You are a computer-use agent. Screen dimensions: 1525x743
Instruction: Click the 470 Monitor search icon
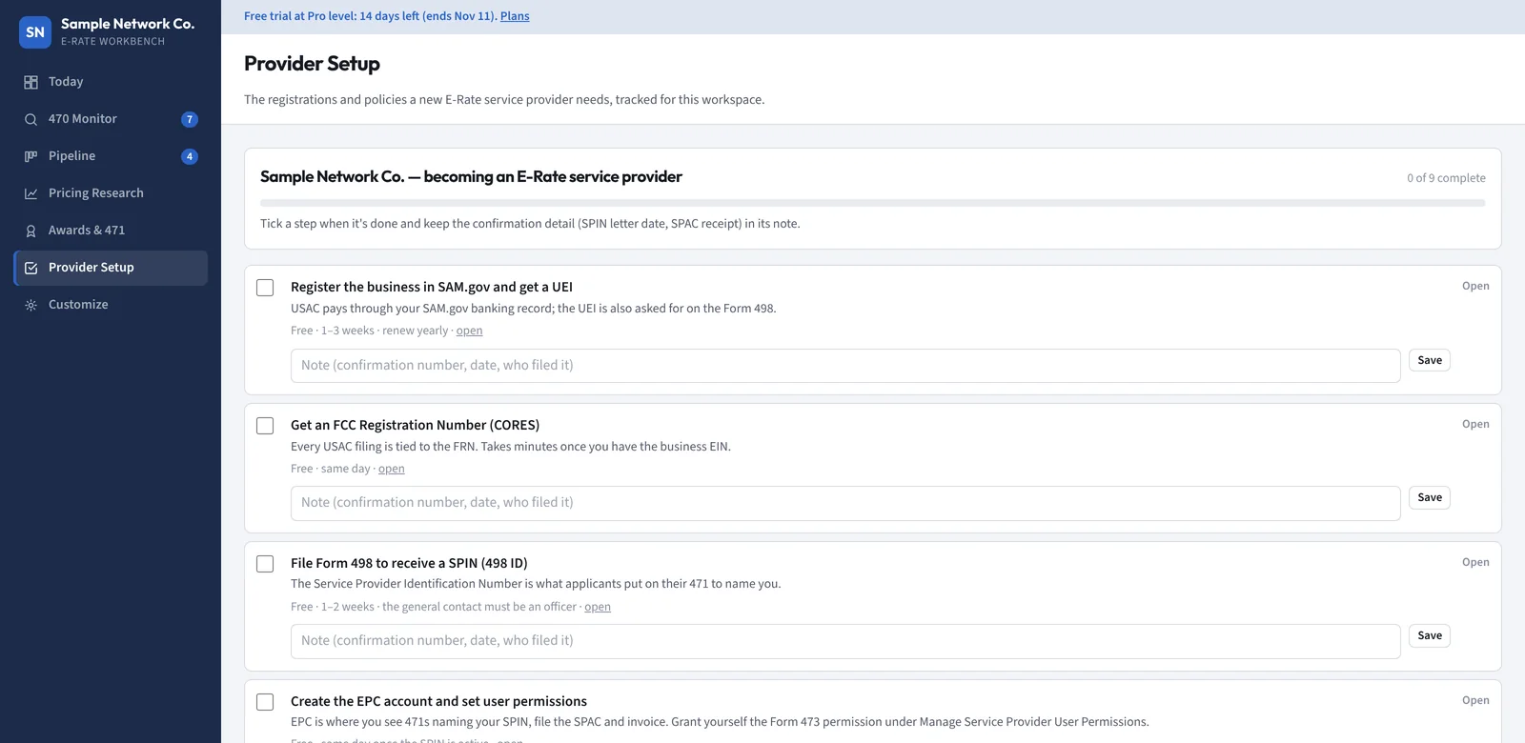point(30,119)
